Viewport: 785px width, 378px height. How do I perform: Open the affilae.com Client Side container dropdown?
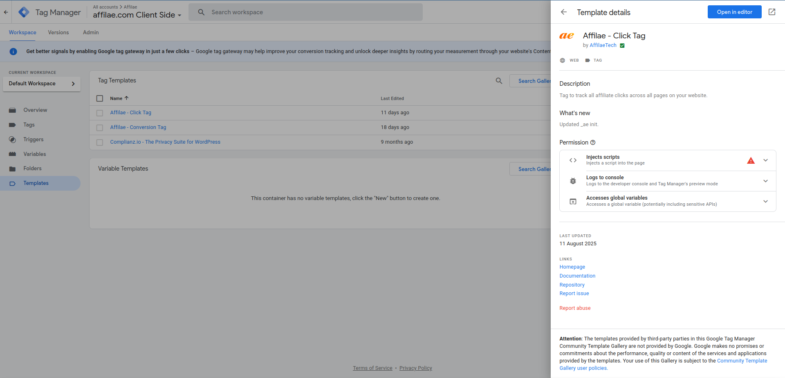tap(137, 15)
